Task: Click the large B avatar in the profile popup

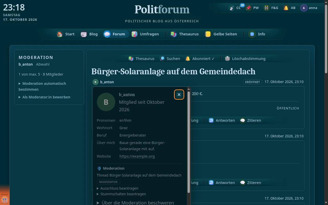Action: 106,102
